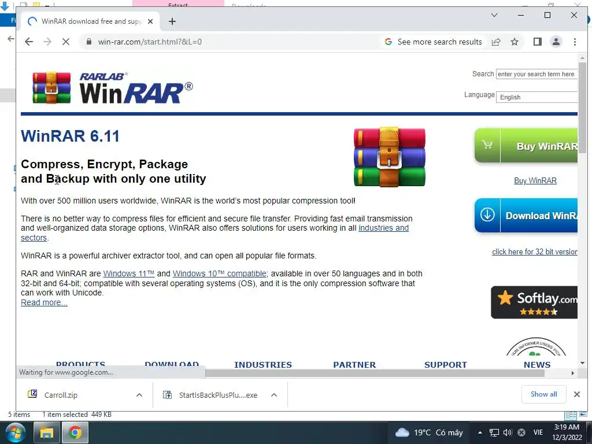Show hidden tray icons arrow

click(x=480, y=432)
